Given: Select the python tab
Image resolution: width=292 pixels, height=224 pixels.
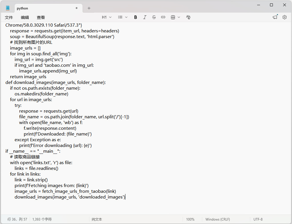Looking at the screenshot, I should point(48,8).
